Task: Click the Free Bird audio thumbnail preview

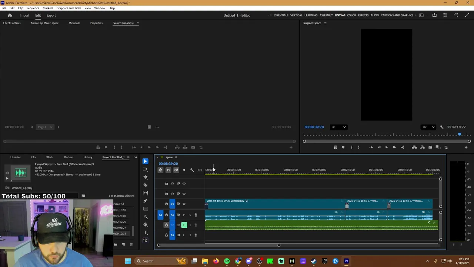Action: (x=20, y=172)
